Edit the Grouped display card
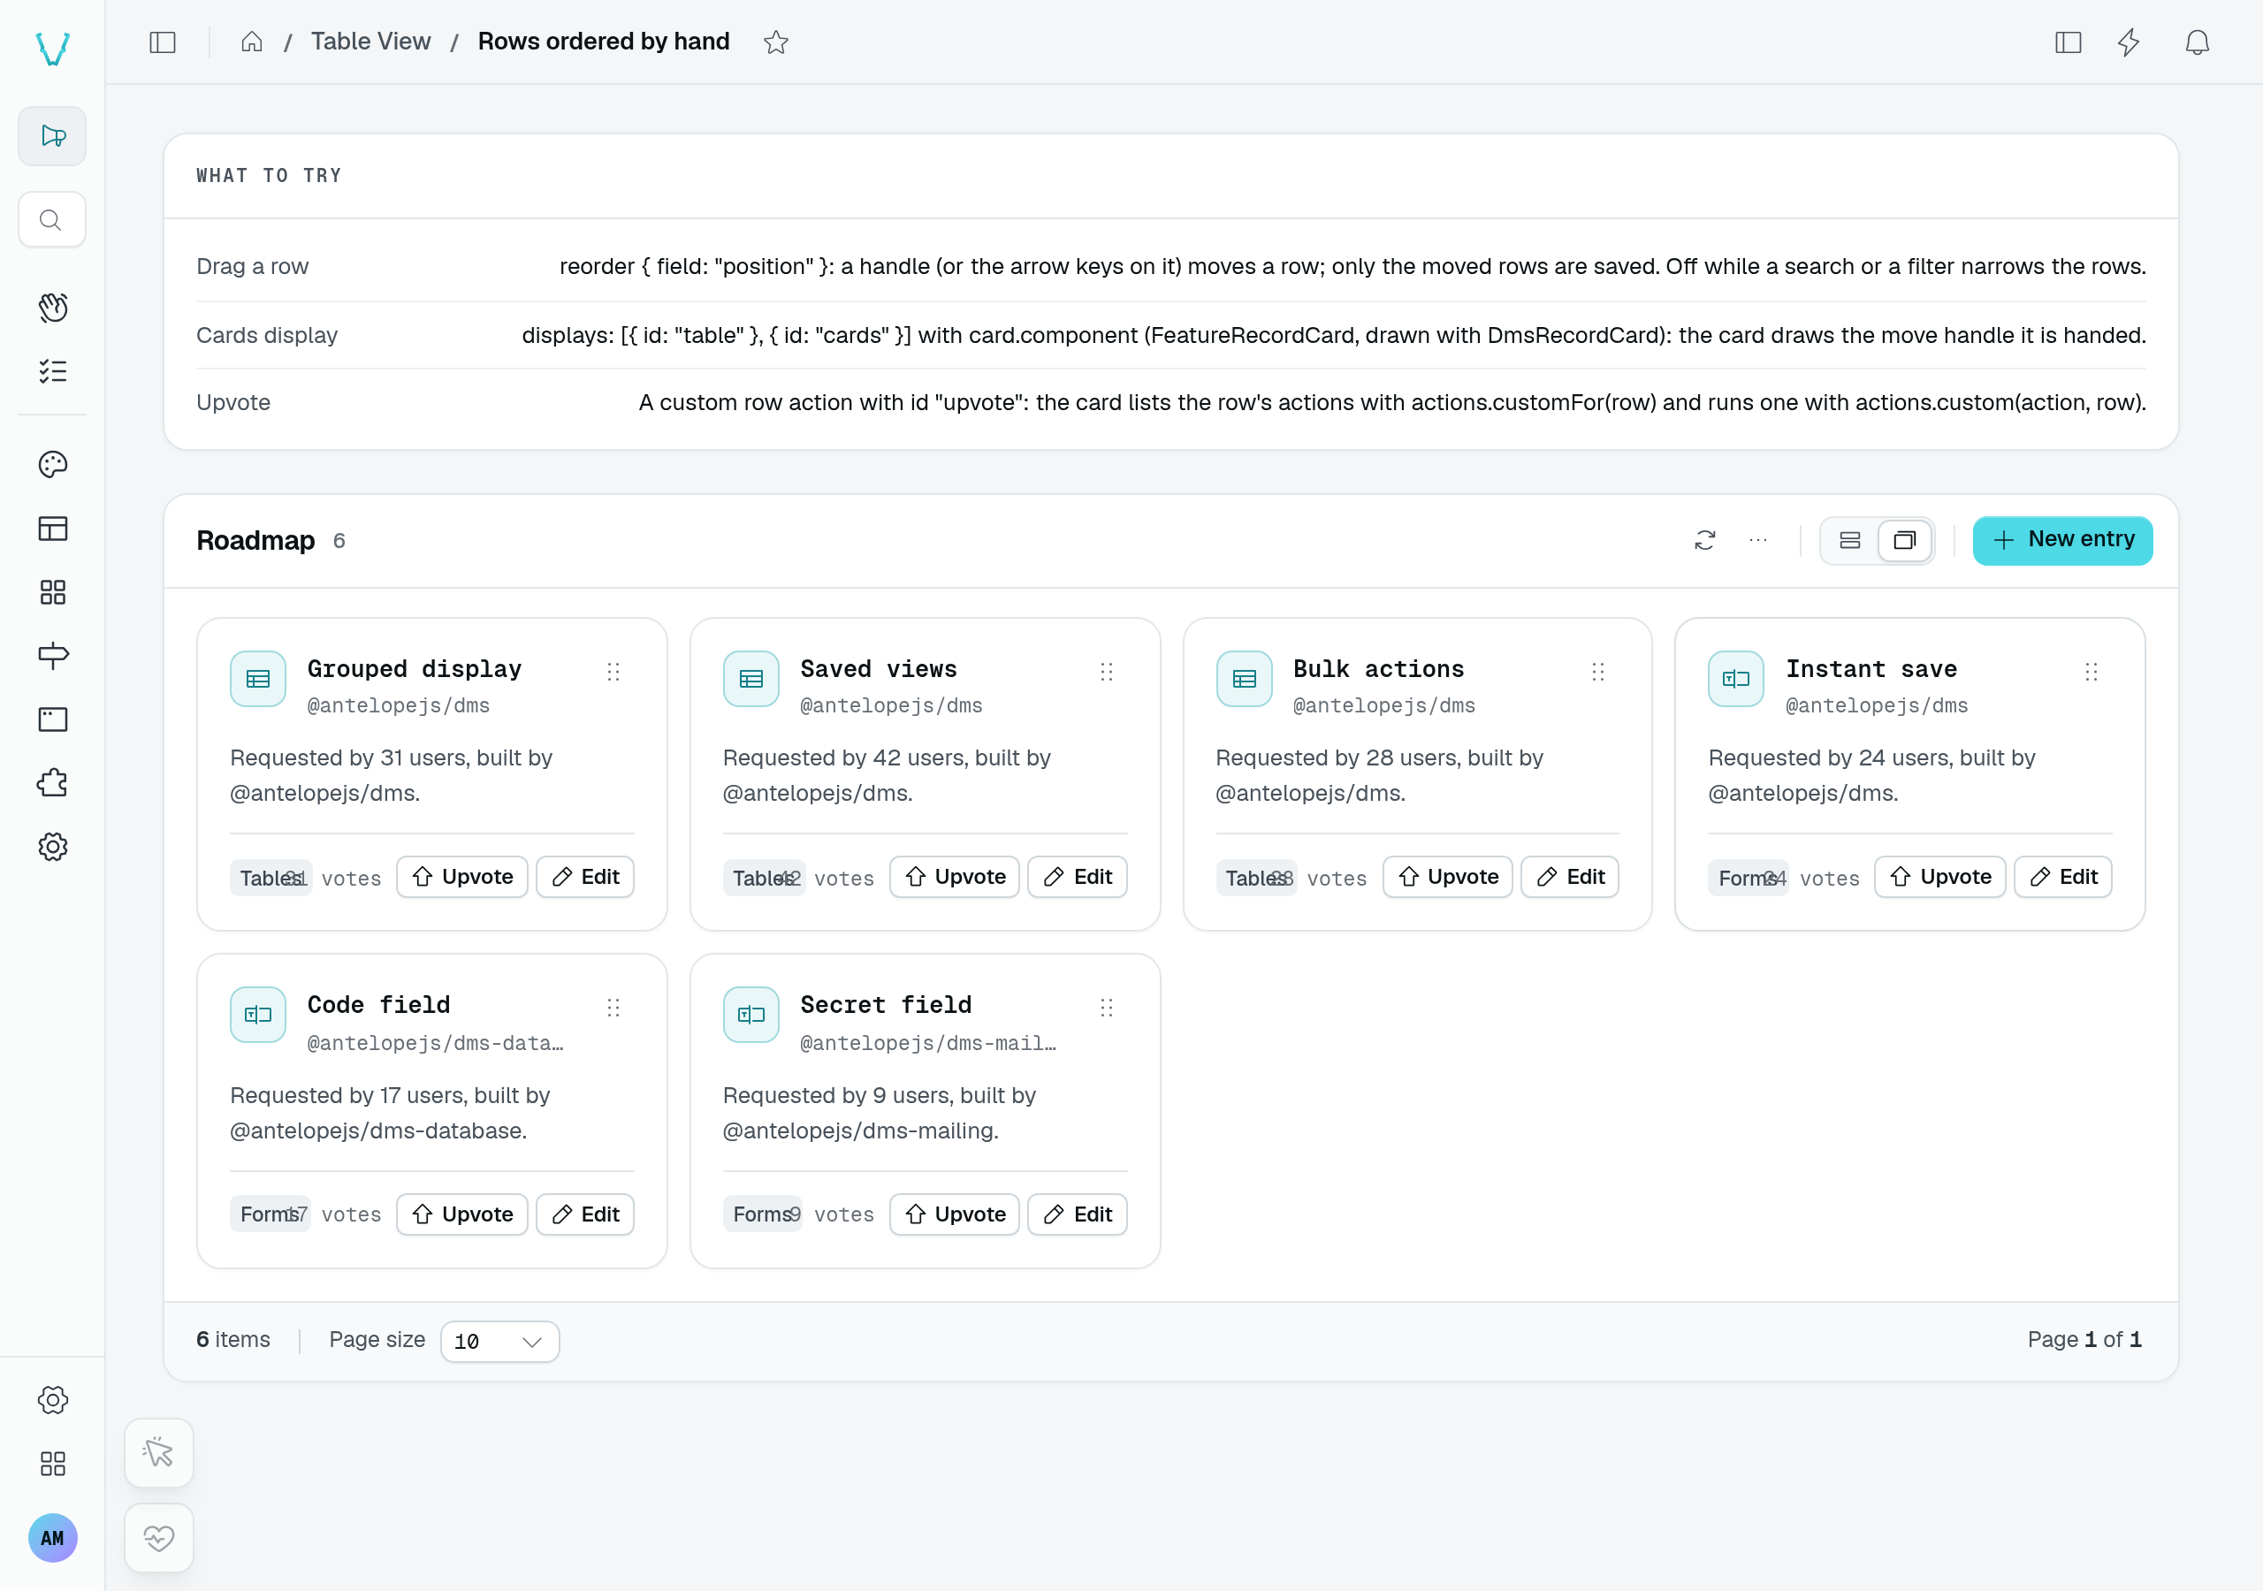 585,878
